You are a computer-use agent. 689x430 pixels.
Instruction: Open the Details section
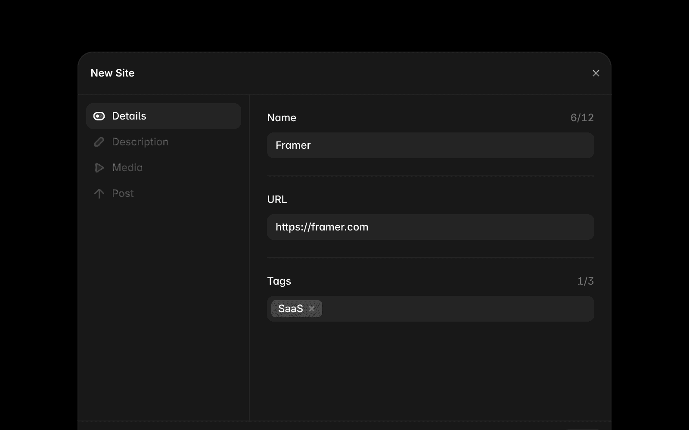coord(164,116)
